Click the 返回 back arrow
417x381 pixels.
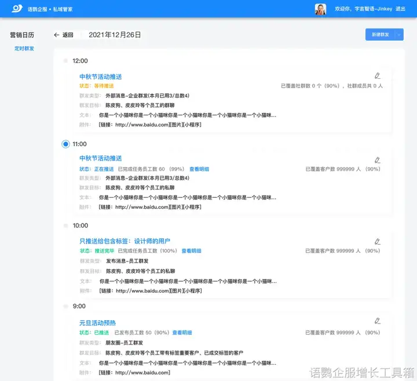(x=57, y=35)
